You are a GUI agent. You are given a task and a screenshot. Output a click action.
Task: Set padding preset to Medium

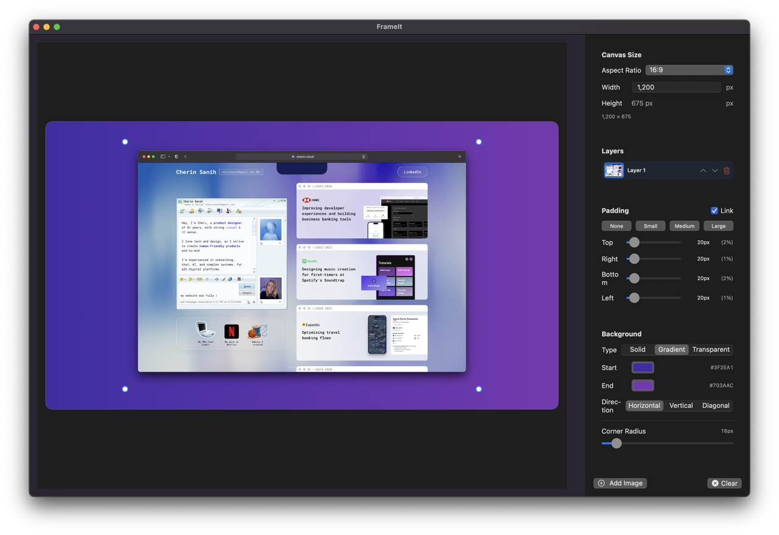[x=685, y=226]
